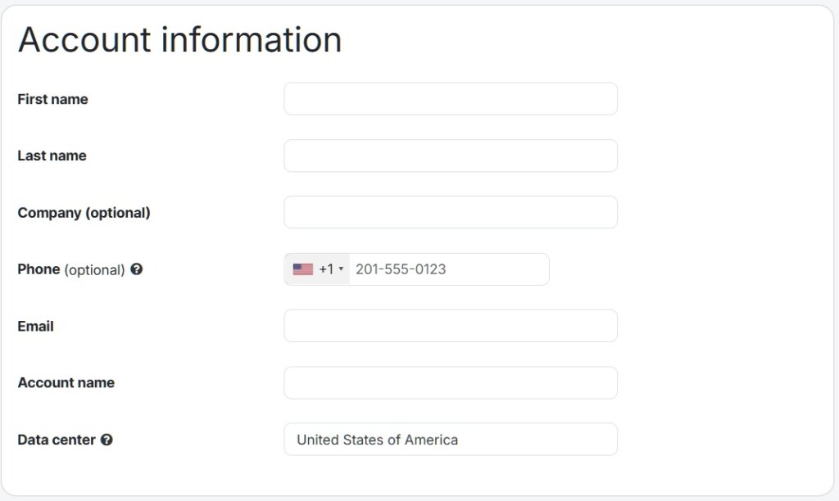Click the Company (optional) text box
The image size is (839, 501).
tap(451, 212)
